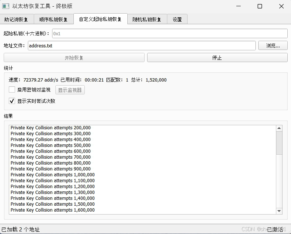
Task: Click the results list scroll up arrow
Action: [x=279, y=128]
